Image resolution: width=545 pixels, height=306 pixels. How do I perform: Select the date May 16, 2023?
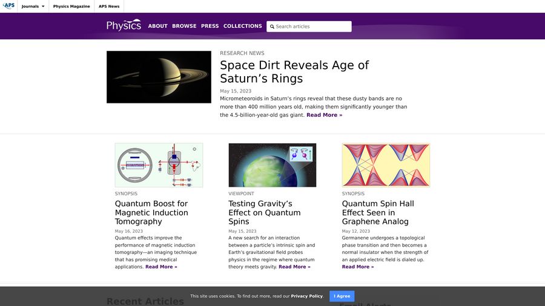point(129,231)
